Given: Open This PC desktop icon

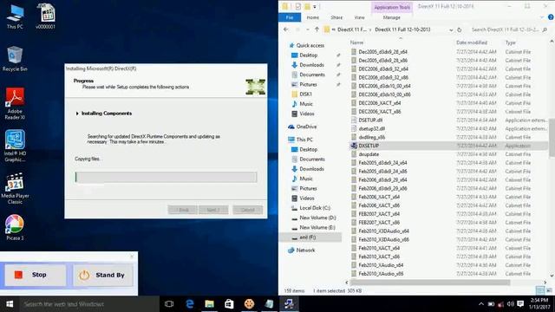Looking at the screenshot, I should (15, 16).
